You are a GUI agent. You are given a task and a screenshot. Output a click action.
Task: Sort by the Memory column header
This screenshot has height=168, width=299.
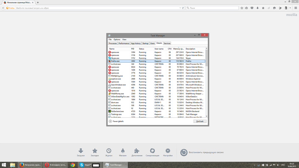(179, 49)
